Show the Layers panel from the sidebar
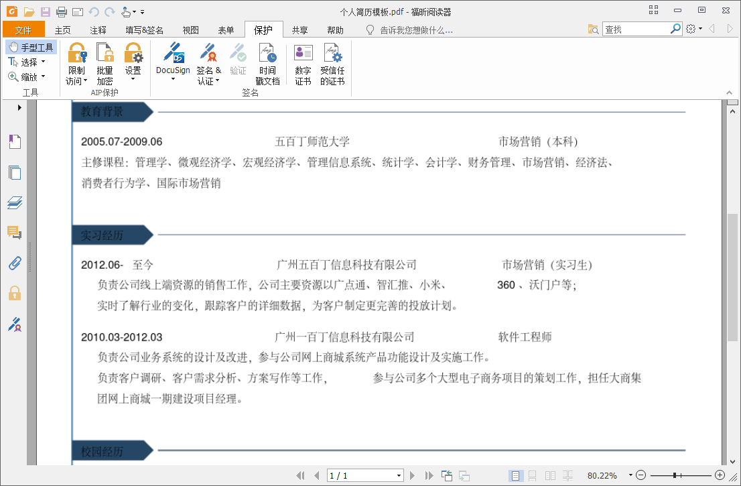This screenshot has width=741, height=486. point(15,202)
